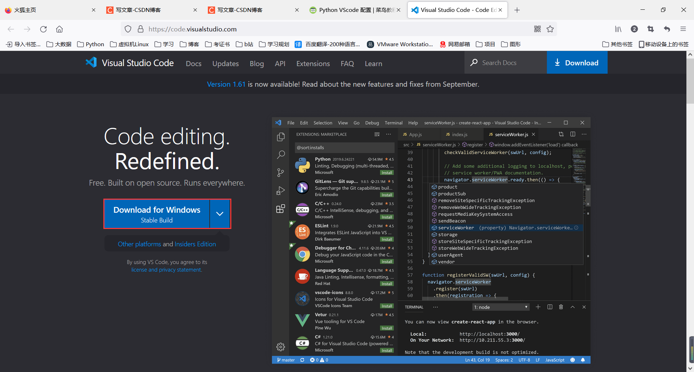Open the Run and Debug icon in activity bar
Viewport: 694px width, 372px height.
(280, 191)
